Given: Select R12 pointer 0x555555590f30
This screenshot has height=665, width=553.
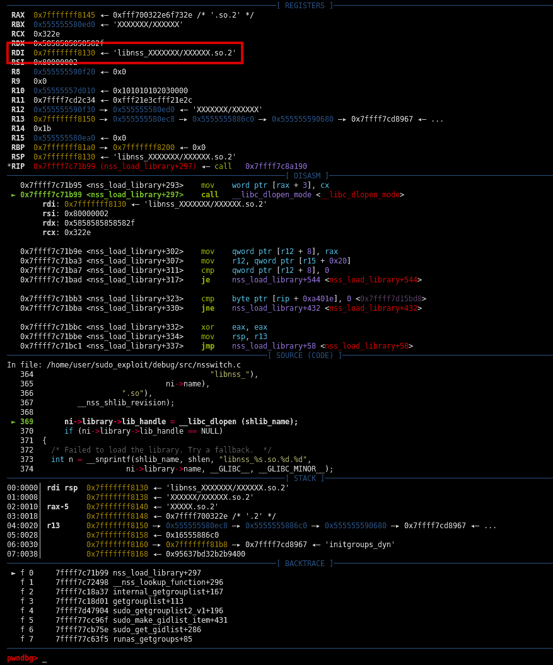Looking at the screenshot, I should point(64,110).
